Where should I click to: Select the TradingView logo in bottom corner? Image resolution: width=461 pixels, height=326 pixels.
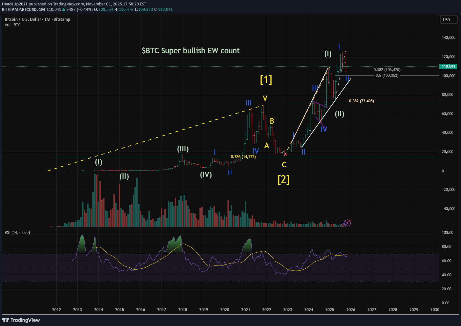(x=21, y=320)
